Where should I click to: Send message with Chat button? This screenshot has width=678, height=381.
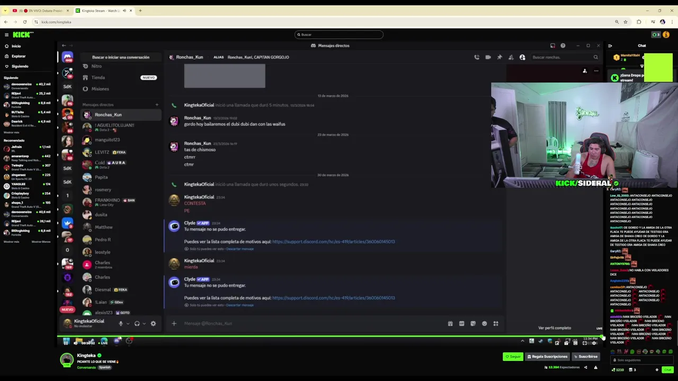coord(667,370)
